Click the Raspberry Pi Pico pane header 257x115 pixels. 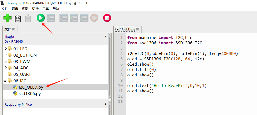point(18,105)
